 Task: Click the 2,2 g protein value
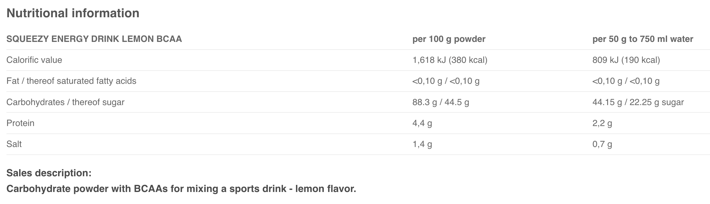(602, 123)
